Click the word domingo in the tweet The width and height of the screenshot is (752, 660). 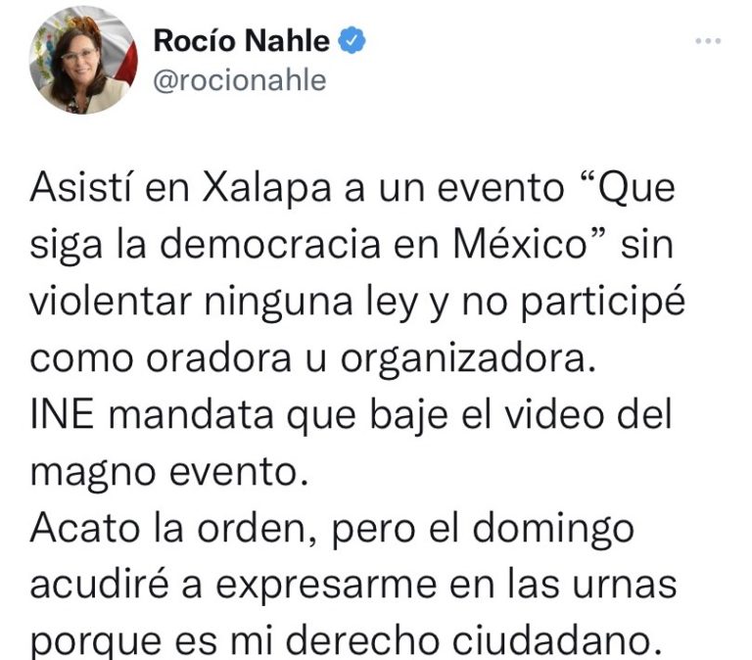coord(552,531)
